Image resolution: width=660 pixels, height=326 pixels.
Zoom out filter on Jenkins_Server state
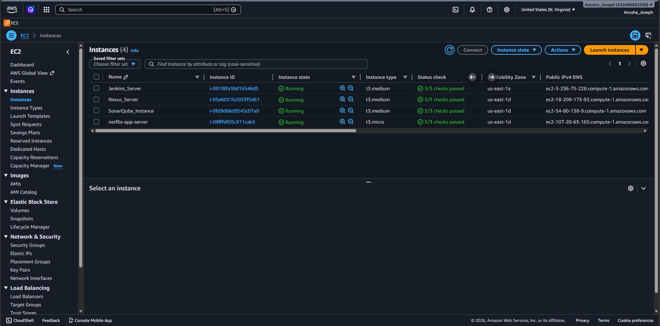coord(351,88)
